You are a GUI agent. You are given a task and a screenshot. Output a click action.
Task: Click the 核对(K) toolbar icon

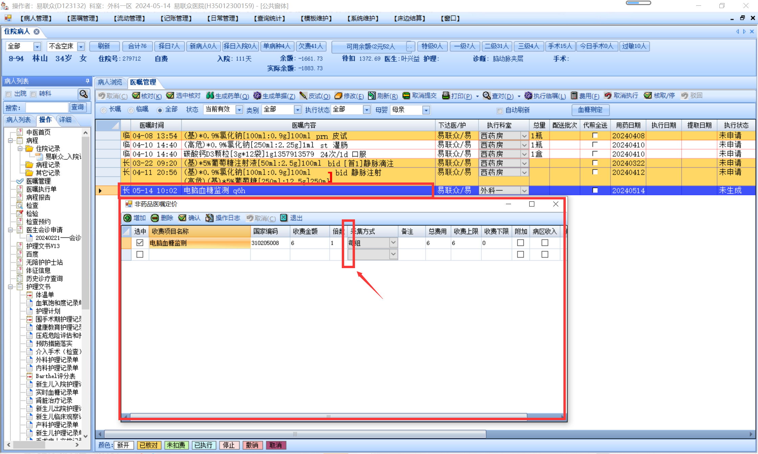[136, 96]
